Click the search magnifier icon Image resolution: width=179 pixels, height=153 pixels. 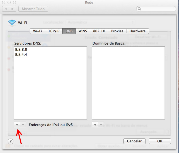click(x=139, y=9)
